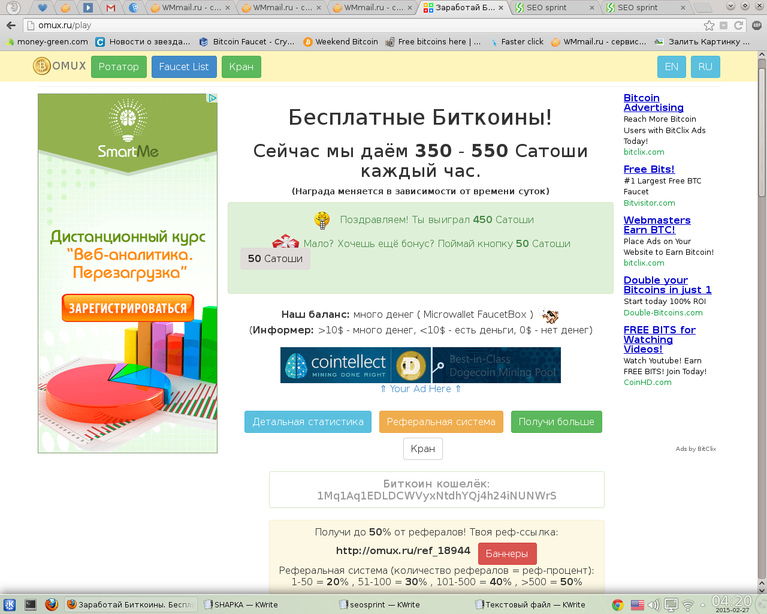Click the green Кран nav button
767x614 pixels.
(241, 67)
